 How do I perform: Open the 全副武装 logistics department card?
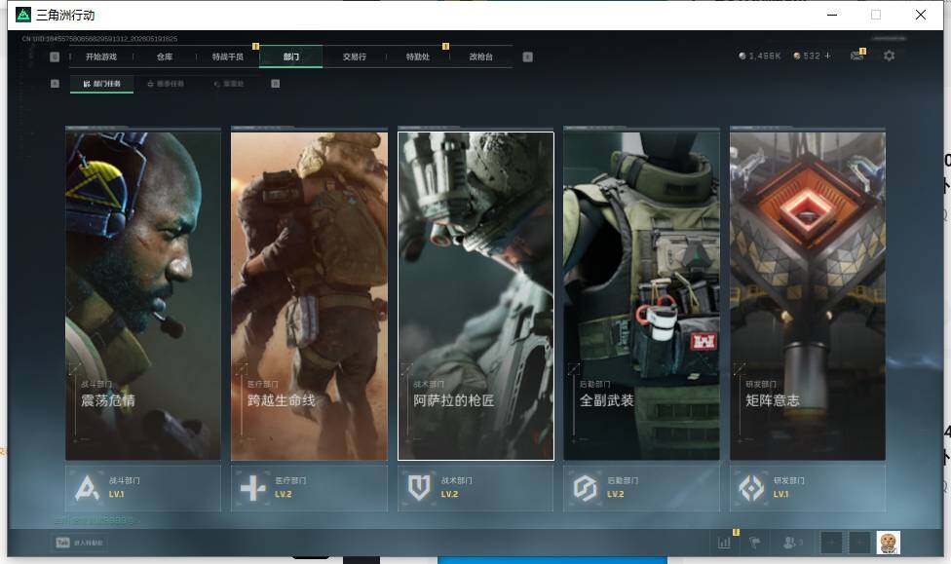pyautogui.click(x=642, y=296)
